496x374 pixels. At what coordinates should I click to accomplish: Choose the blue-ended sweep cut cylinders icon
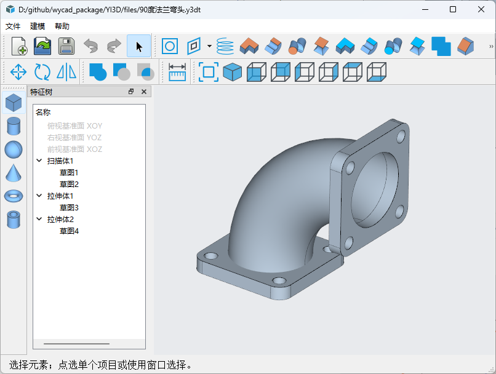pos(393,46)
